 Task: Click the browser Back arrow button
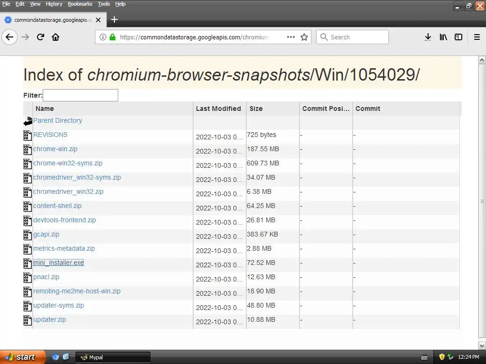[x=9, y=37]
